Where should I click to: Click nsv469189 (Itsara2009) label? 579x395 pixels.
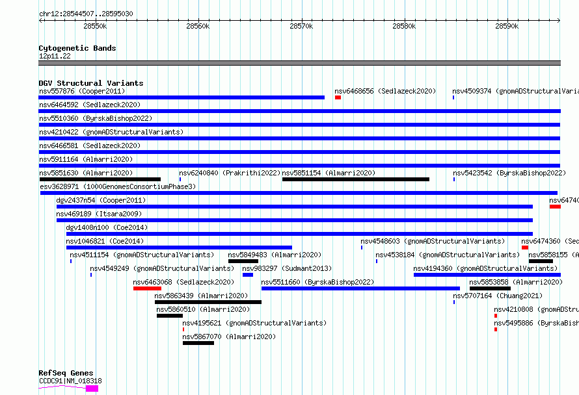coord(99,214)
